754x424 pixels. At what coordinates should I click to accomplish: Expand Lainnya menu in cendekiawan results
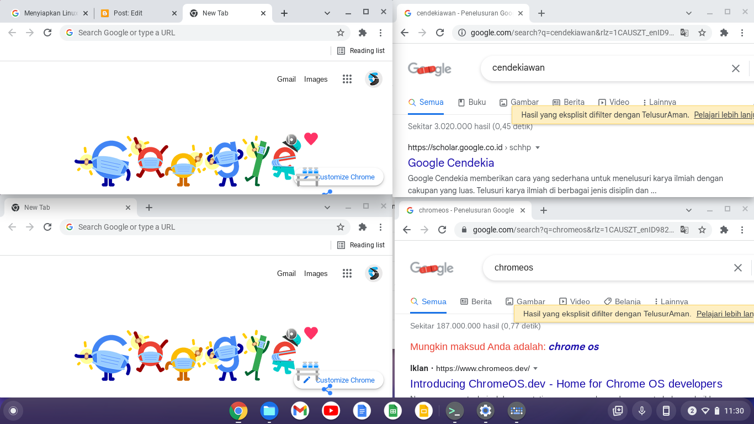tap(659, 102)
